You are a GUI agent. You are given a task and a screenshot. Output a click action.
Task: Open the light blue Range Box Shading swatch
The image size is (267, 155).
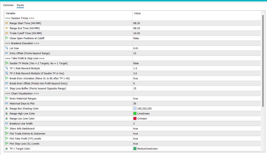pos(135,108)
